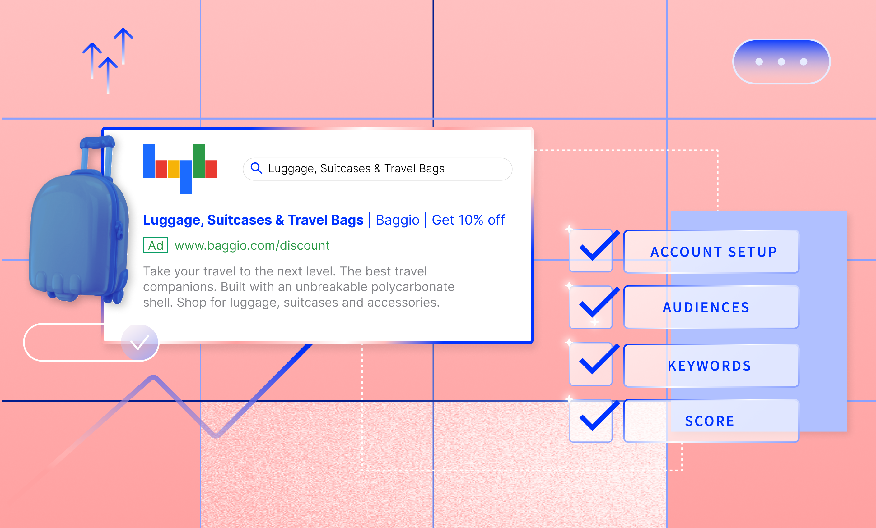This screenshot has width=876, height=528.
Task: Open the www.baggio.com/discount URL
Action: [252, 246]
